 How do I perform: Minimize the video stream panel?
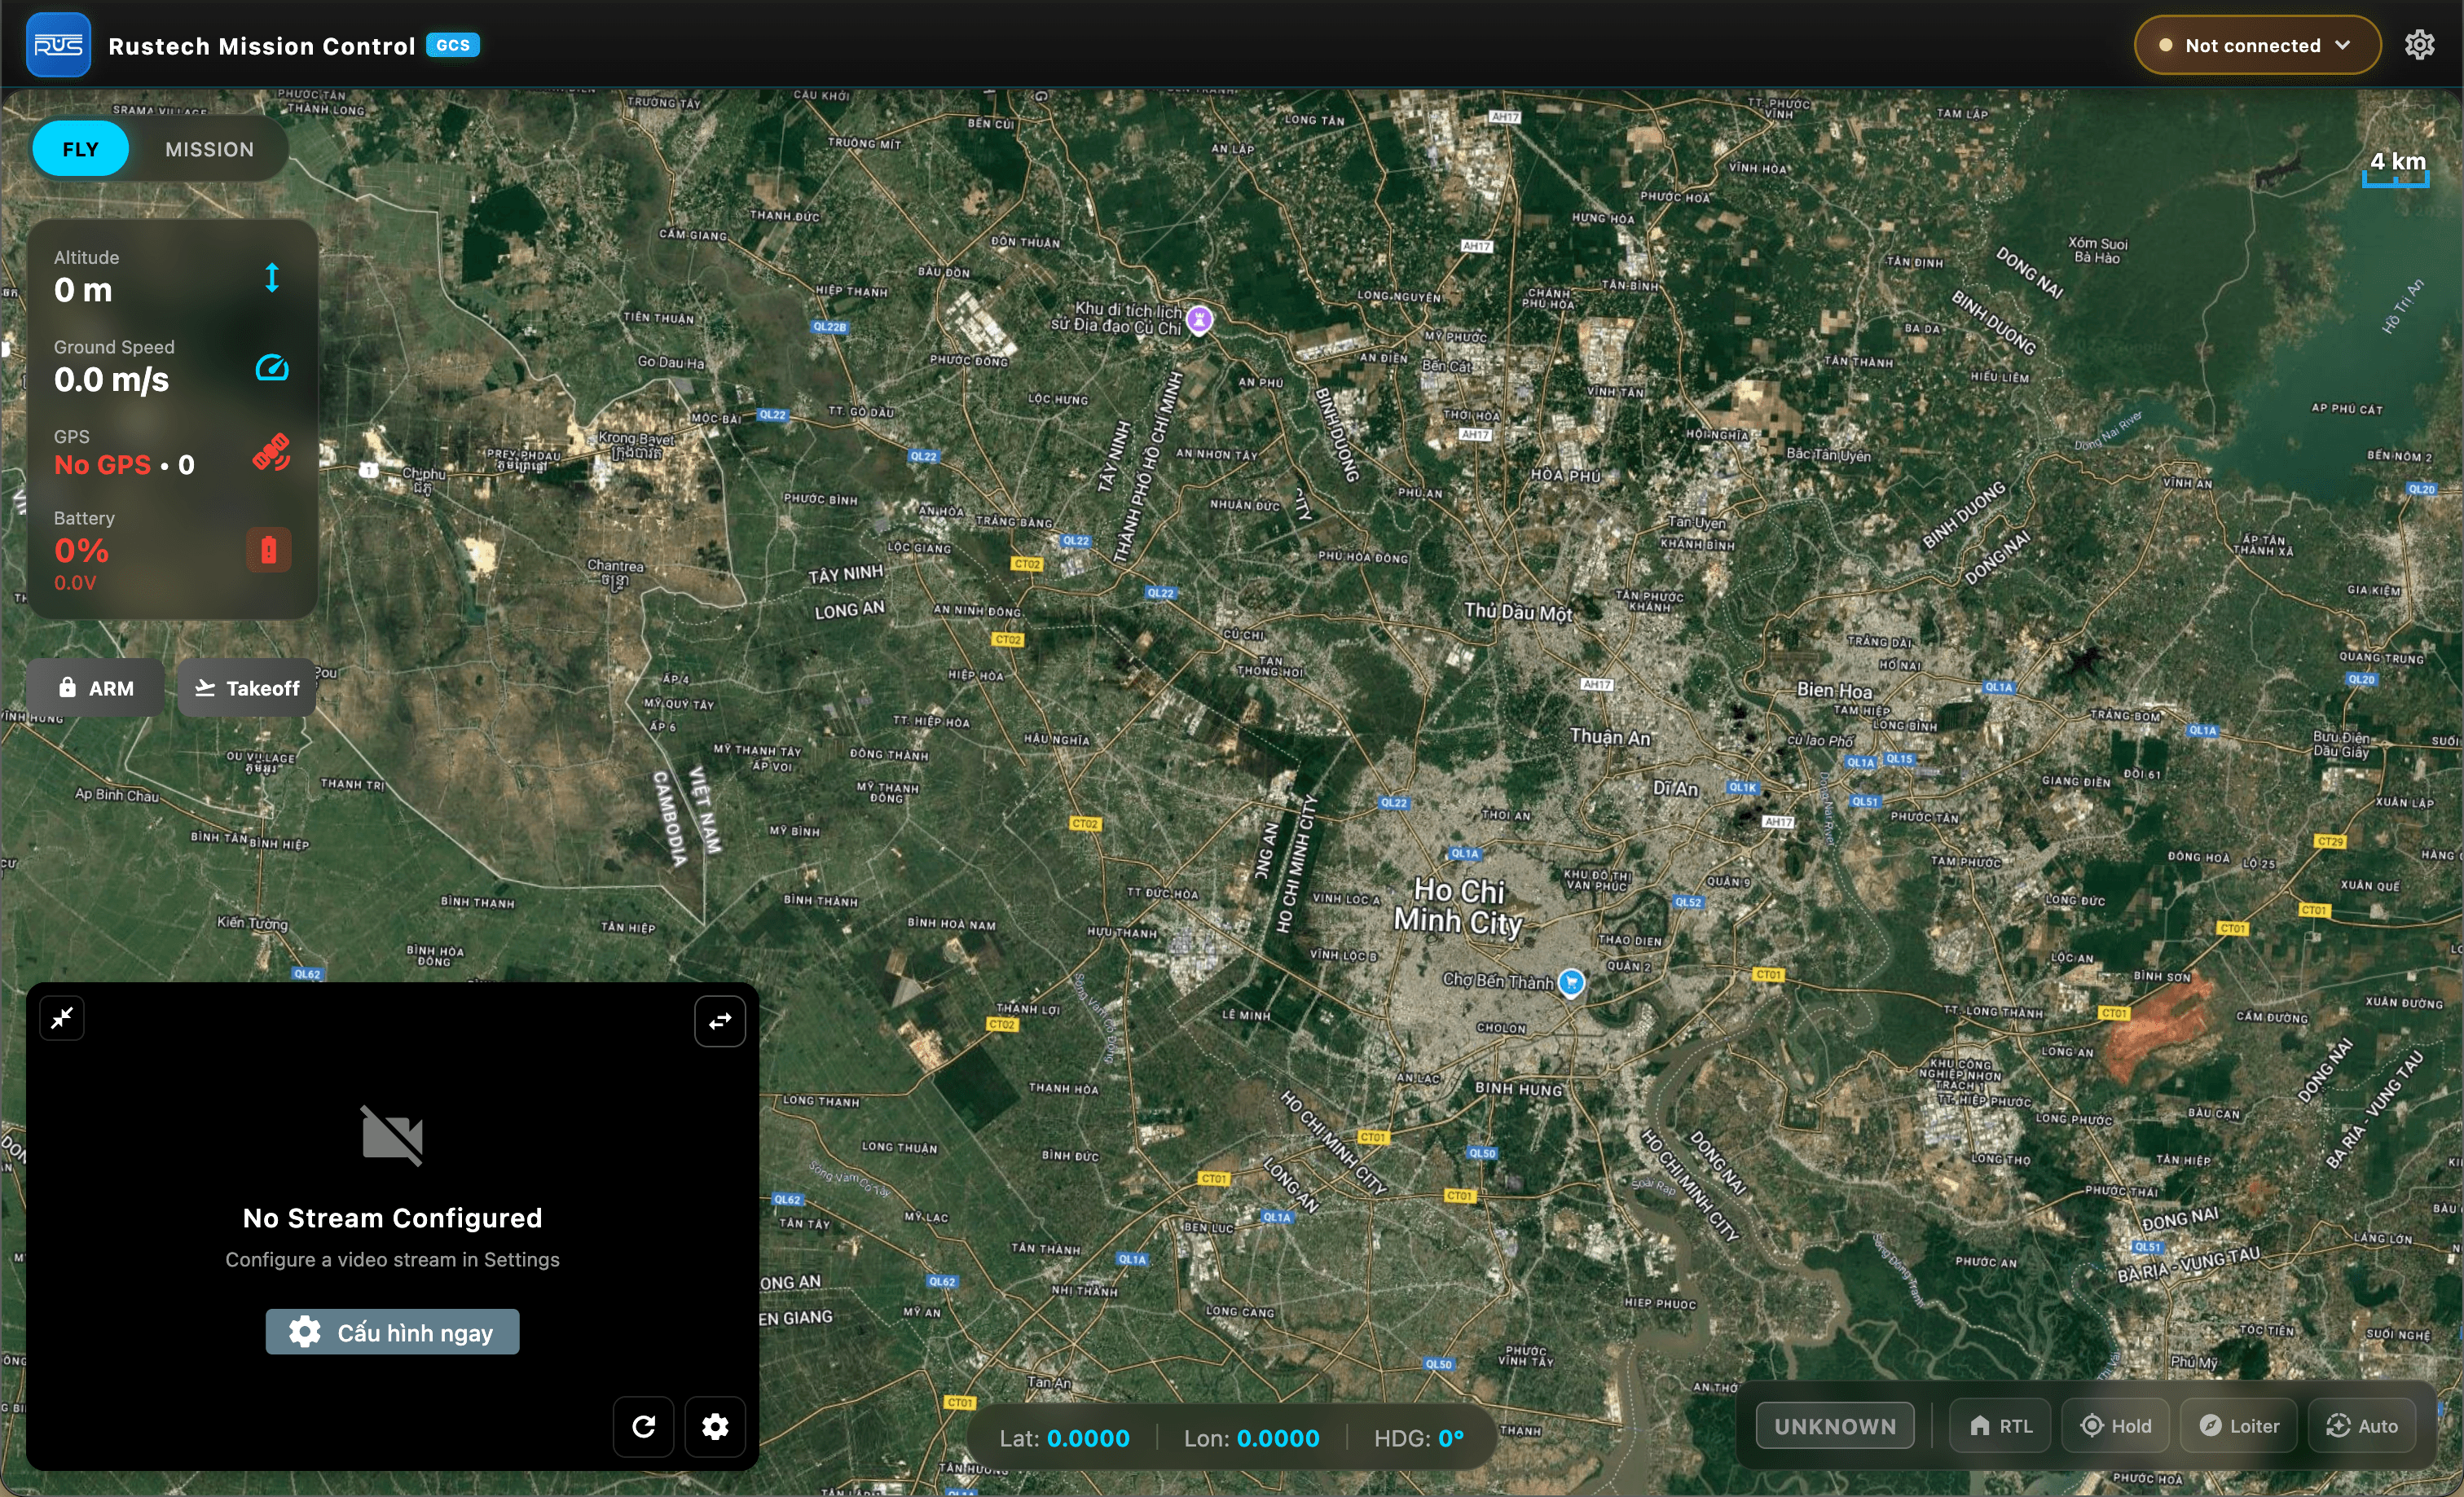point(62,1018)
